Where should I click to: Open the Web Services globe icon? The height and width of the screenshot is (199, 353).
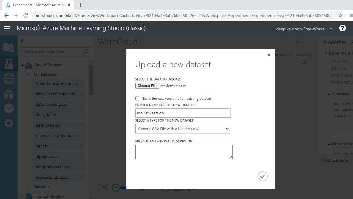coord(9,79)
